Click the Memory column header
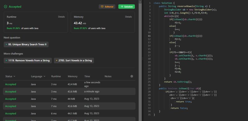This screenshot has height=121, width=248. pyautogui.click(x=73, y=76)
